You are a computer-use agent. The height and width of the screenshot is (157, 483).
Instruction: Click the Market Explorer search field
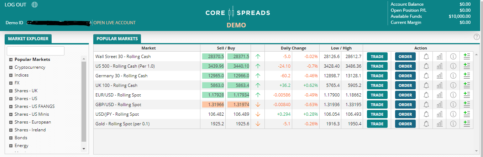click(36, 51)
